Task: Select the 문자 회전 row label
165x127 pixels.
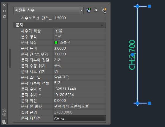Action: tap(29, 101)
